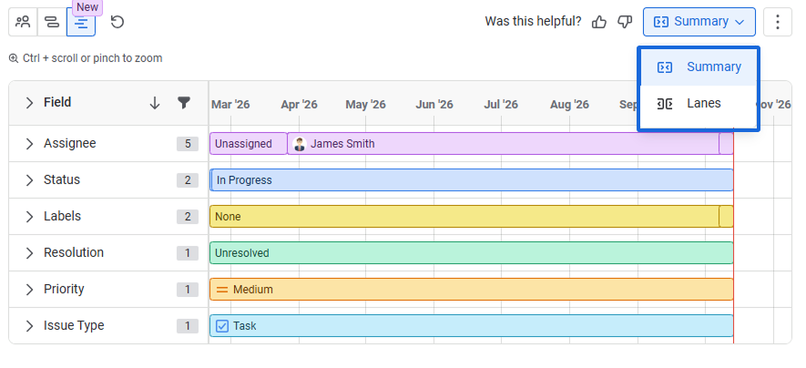
Task: Open the three-dot more options menu
Action: (x=777, y=22)
